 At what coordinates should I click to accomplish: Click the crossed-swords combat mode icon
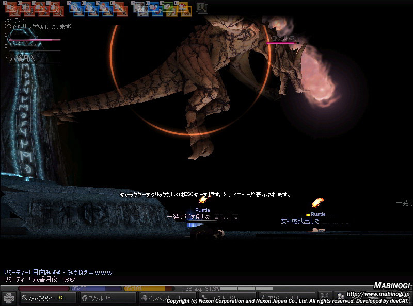point(325,297)
